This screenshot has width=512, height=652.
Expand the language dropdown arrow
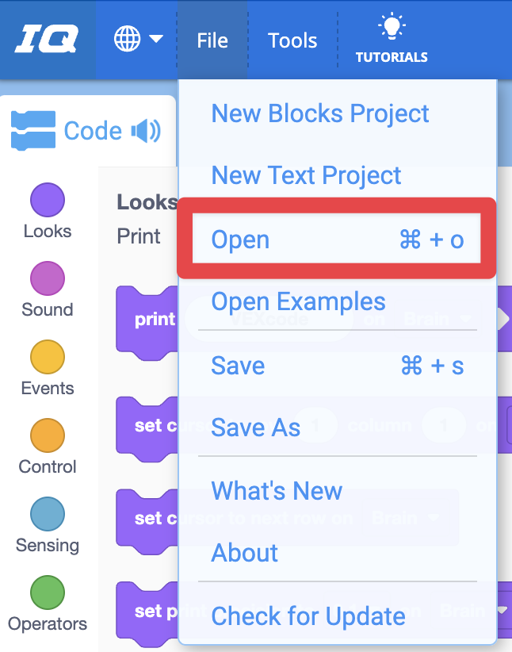point(155,37)
